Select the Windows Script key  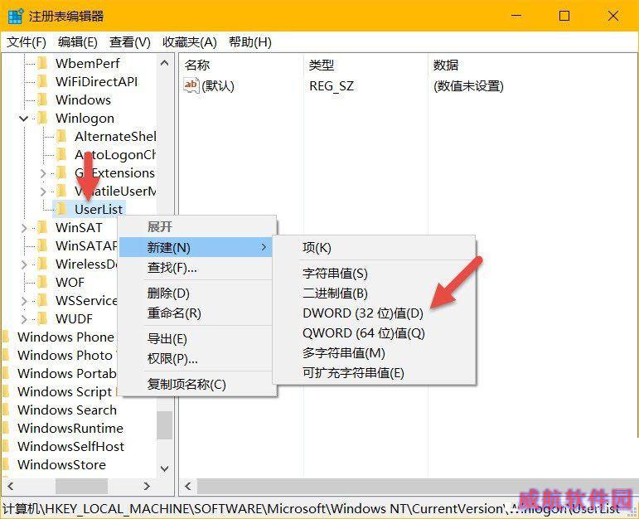[65, 392]
